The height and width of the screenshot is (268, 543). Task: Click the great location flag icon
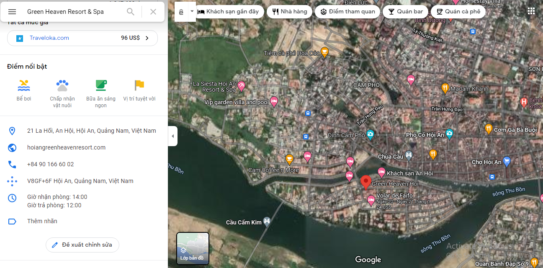coord(139,85)
